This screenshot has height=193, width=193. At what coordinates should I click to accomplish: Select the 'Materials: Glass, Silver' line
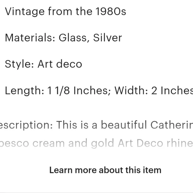[63, 38]
